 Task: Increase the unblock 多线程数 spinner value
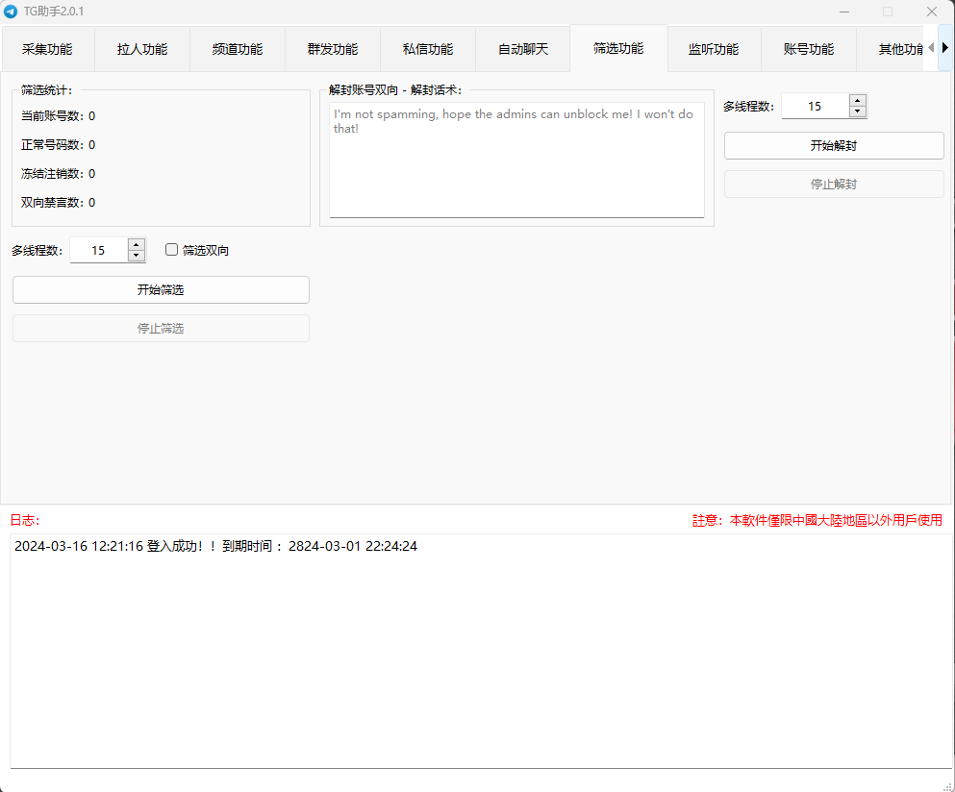coord(858,100)
